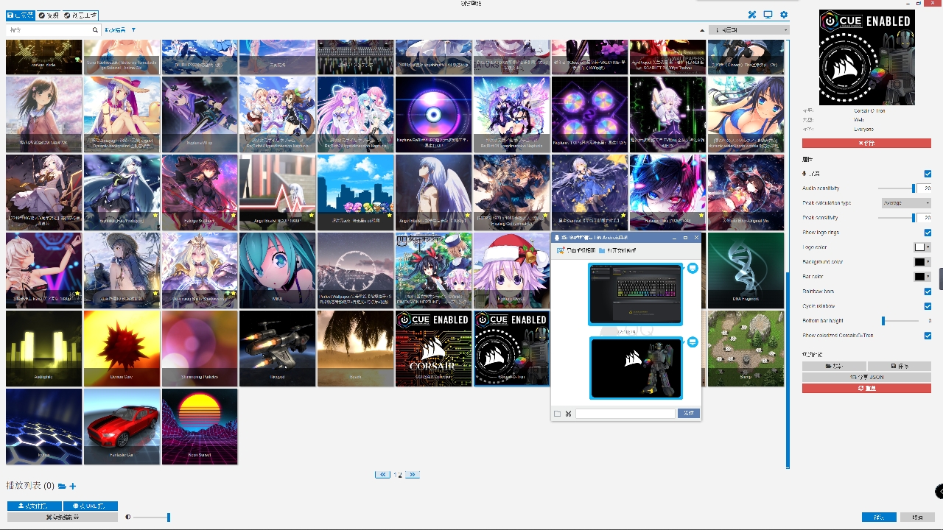Image resolution: width=943 pixels, height=530 pixels.
Task: Open the robot image in chat window
Action: [636, 368]
